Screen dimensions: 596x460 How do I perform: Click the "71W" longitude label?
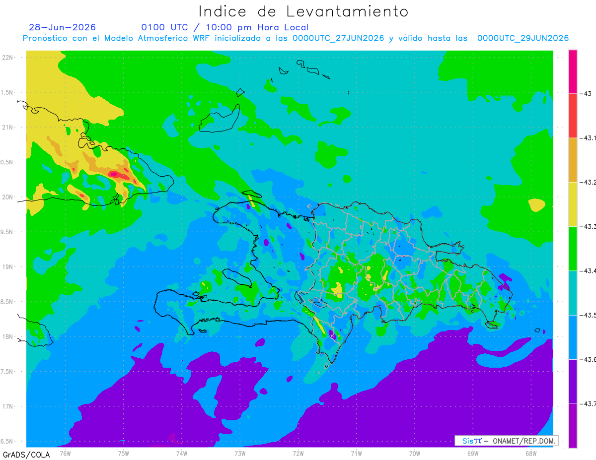point(356,453)
